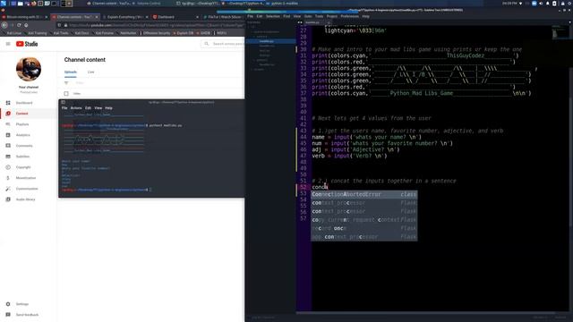This screenshot has width=573, height=322.
Task: Switch to Explain Everything browser tab
Action: coord(124,17)
